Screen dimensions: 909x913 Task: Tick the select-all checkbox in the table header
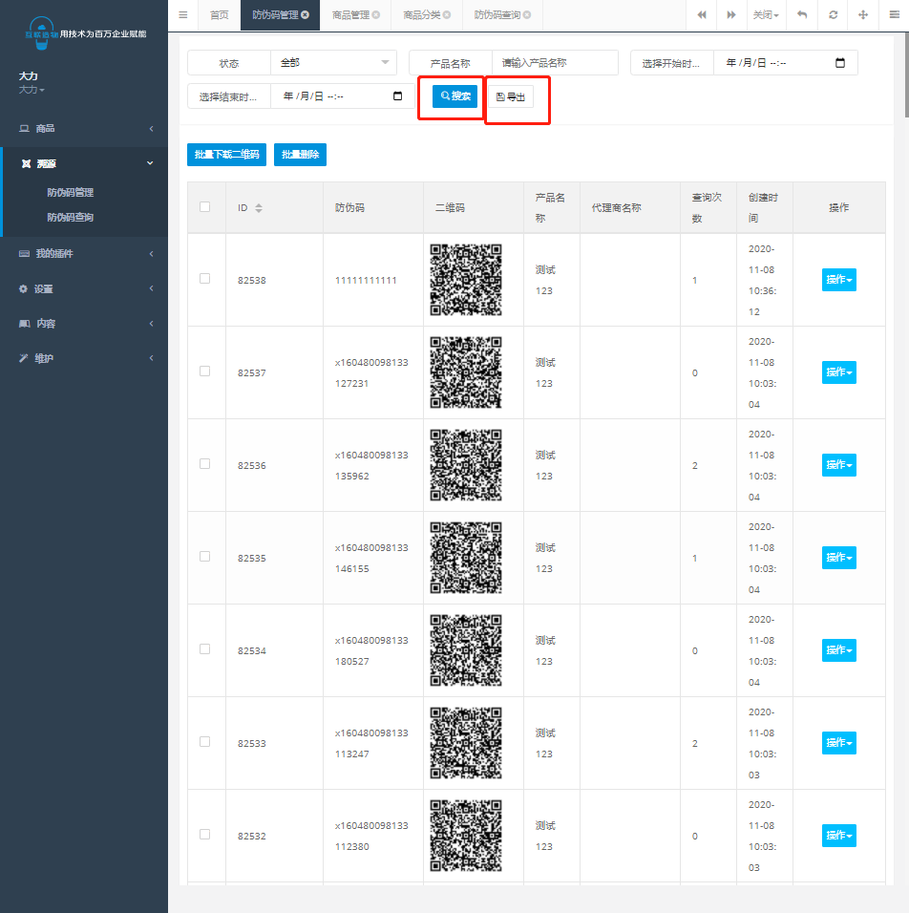coord(205,206)
